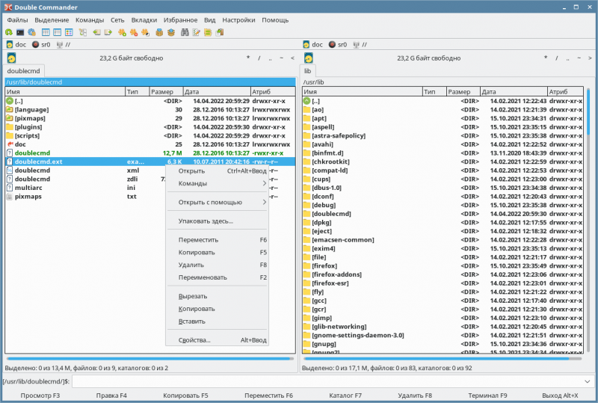Click the last toolbar icon showing a clipboard

220,32
